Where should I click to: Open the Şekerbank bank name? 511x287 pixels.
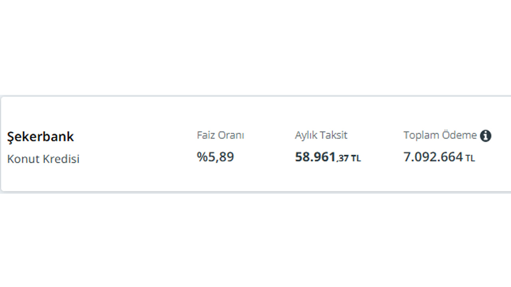pos(40,137)
